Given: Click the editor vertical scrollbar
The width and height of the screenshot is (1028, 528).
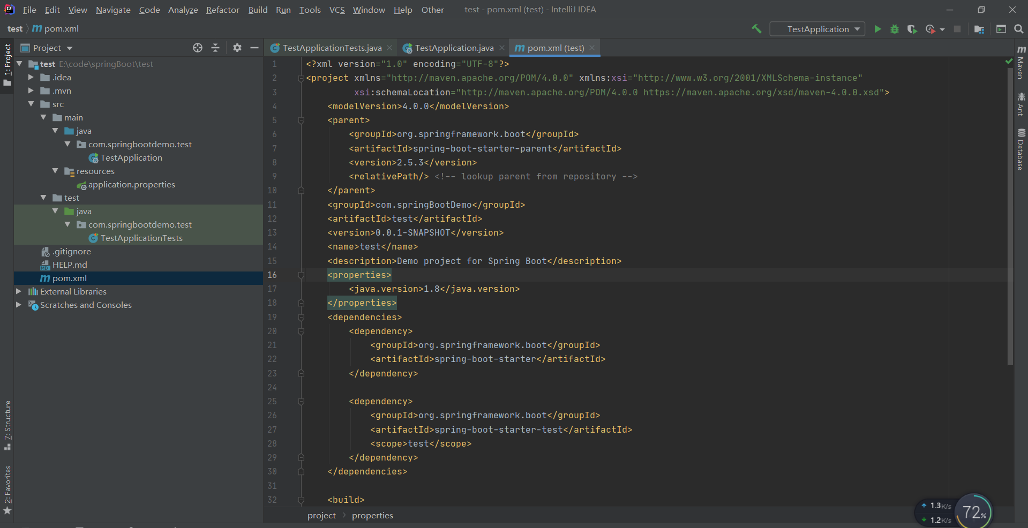Looking at the screenshot, I should (1010, 217).
